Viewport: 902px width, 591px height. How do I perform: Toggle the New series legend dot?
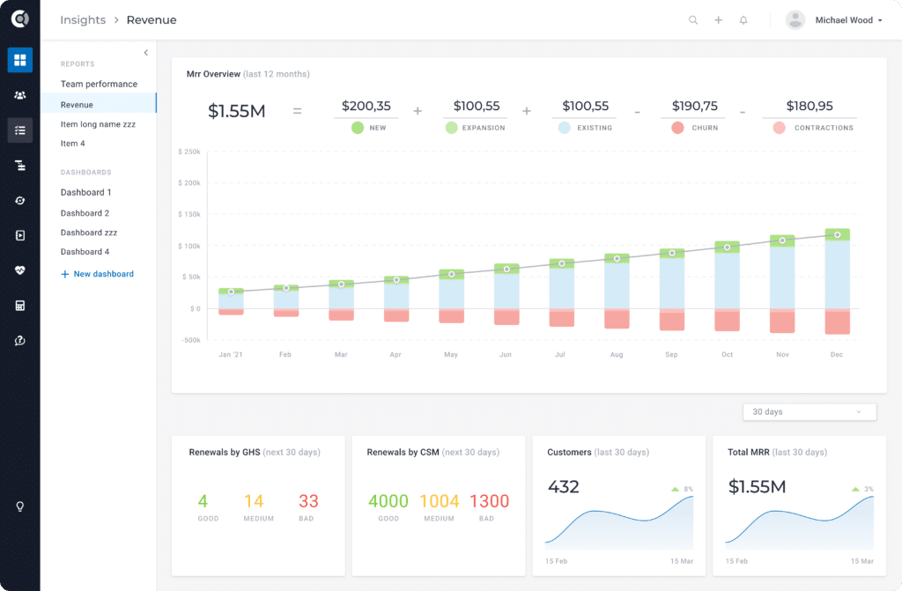[357, 128]
